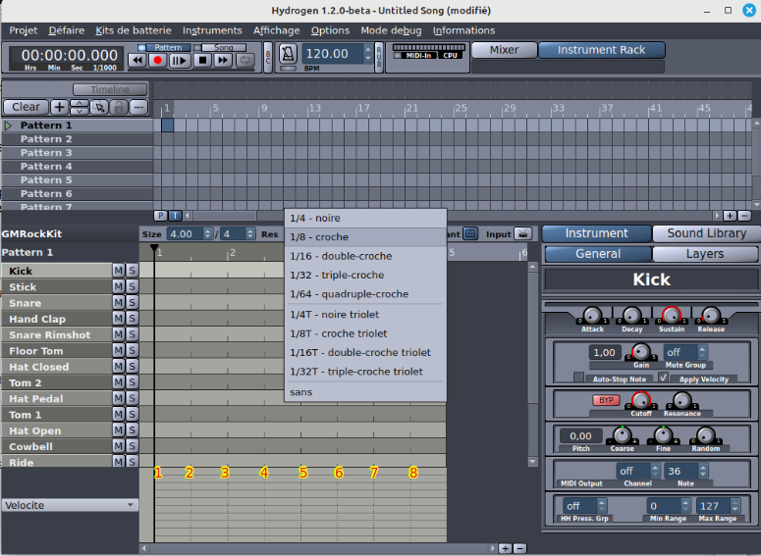The width and height of the screenshot is (761, 556).
Task: Select Pattern 3 in the pattern list
Action: pyautogui.click(x=78, y=153)
